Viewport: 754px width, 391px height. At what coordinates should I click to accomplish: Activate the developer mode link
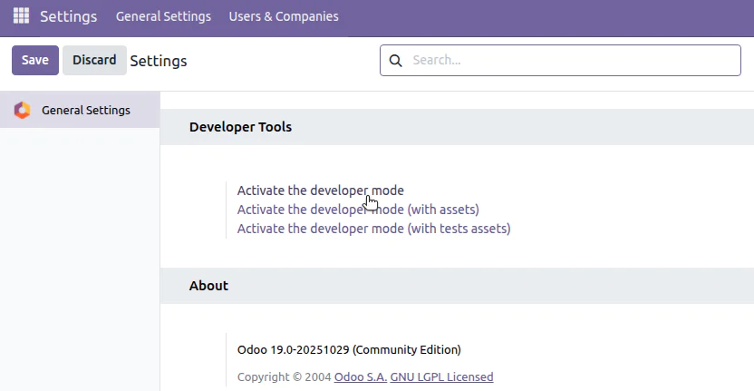click(x=320, y=191)
